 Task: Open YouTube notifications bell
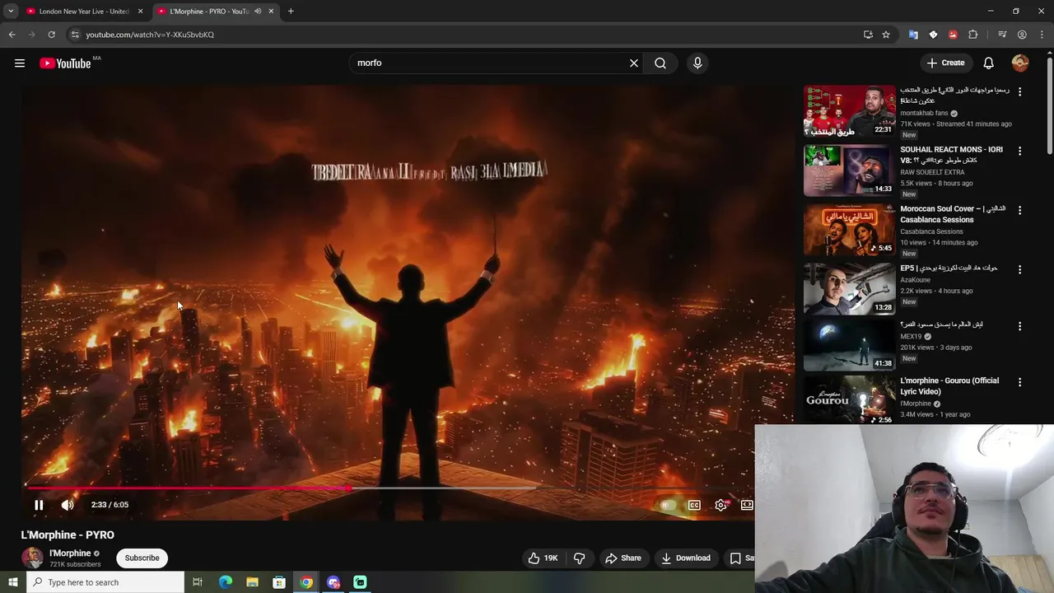tap(989, 63)
